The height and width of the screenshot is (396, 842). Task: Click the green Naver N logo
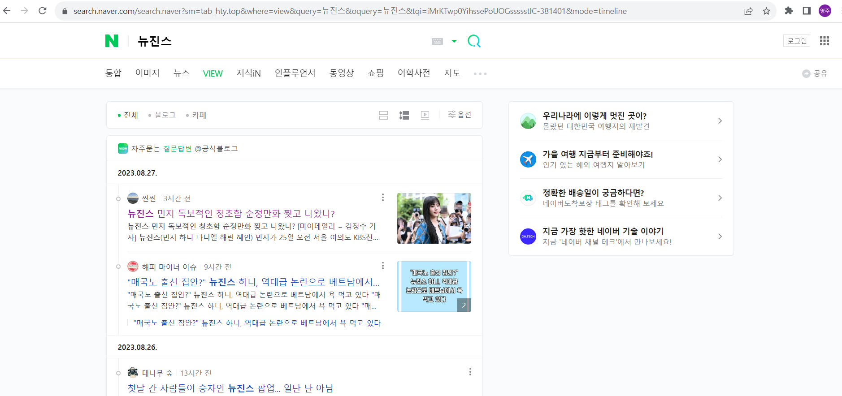112,41
